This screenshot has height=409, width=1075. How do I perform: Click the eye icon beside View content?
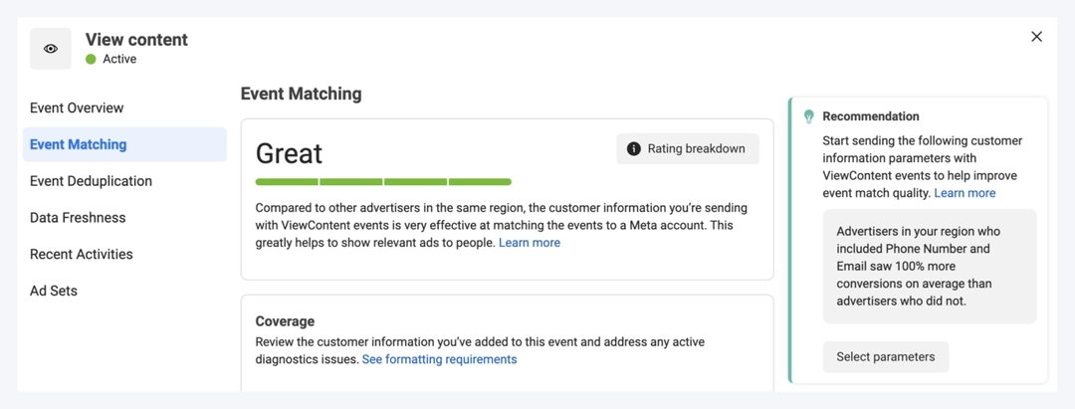pos(51,49)
